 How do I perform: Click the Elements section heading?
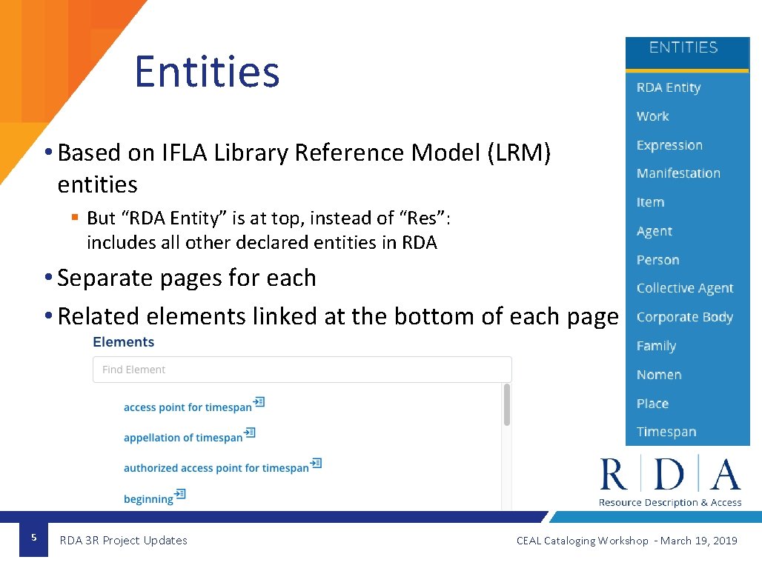(124, 342)
